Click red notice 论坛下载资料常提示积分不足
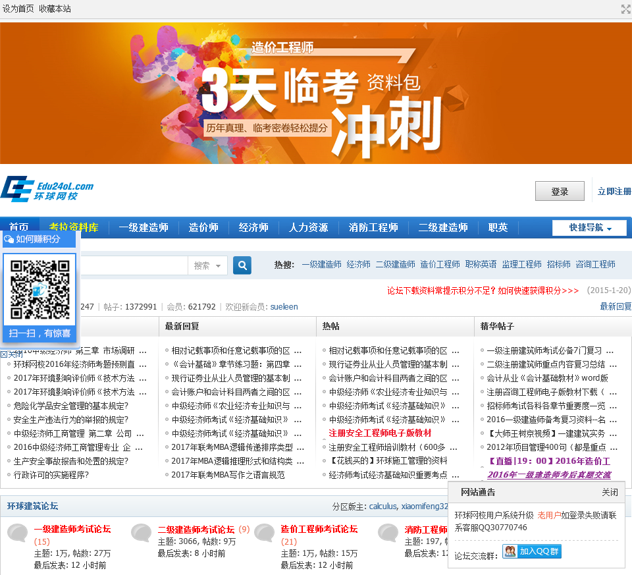The image size is (632, 575). [483, 290]
